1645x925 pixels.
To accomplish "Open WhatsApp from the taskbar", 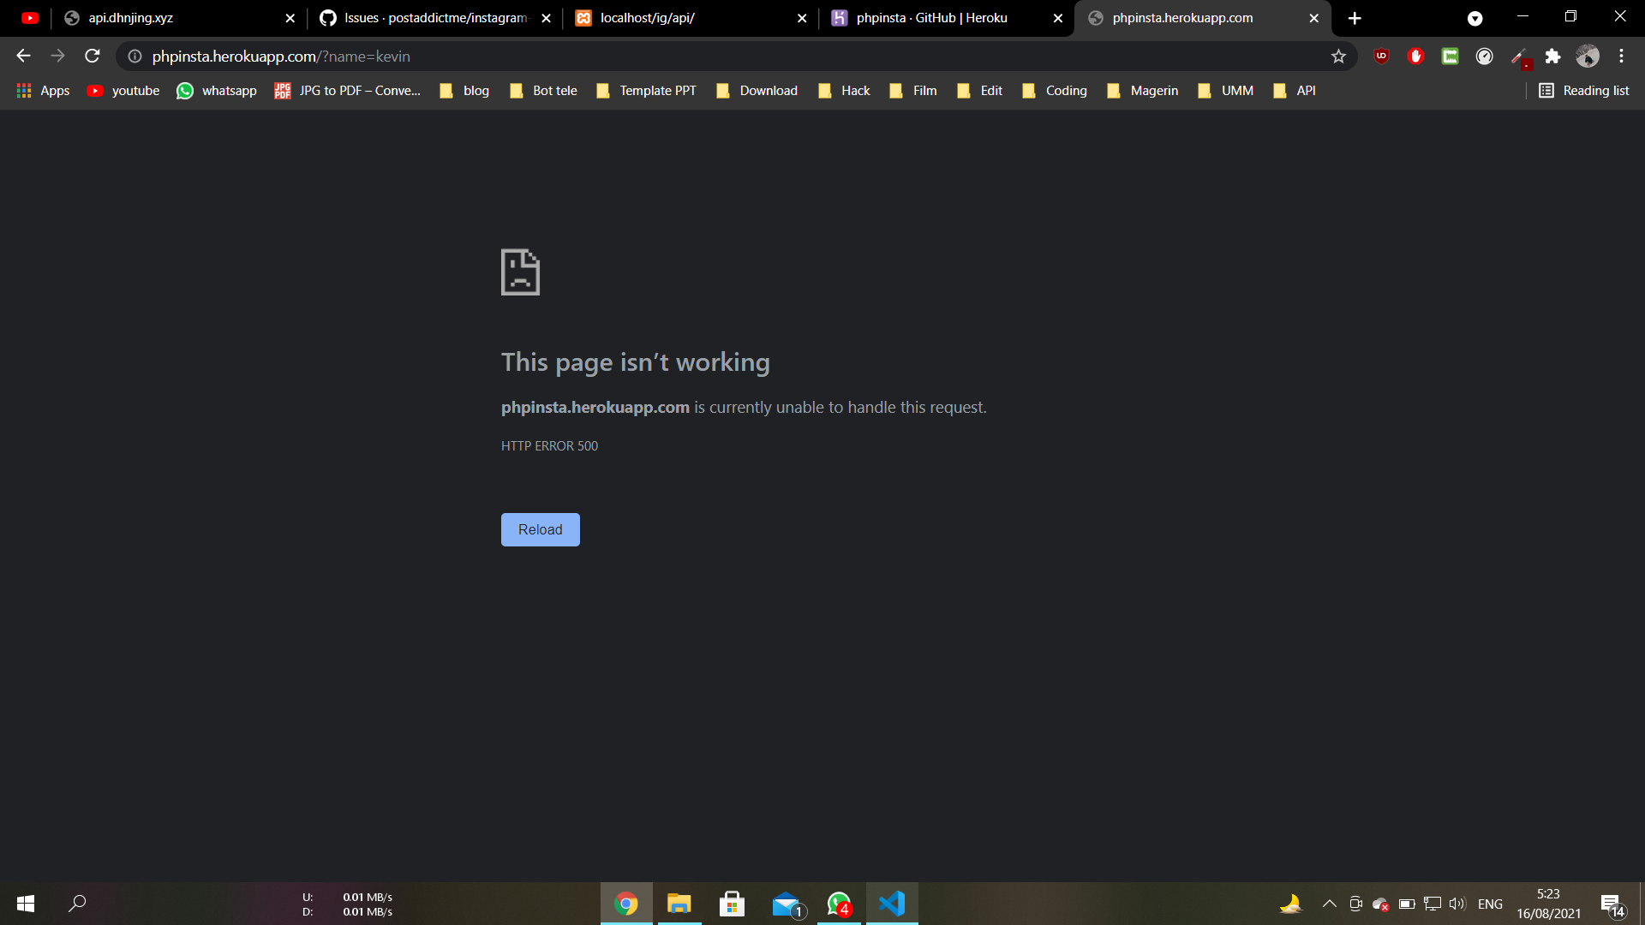I will [839, 904].
